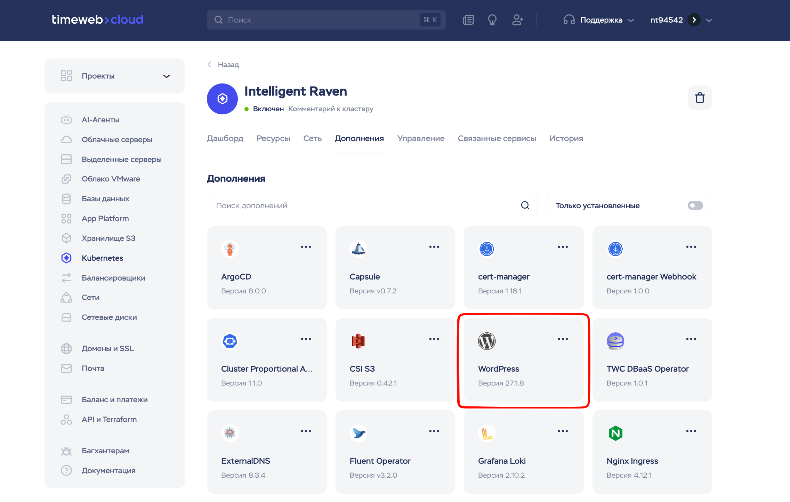Click the add user icon in header

pyautogui.click(x=517, y=20)
